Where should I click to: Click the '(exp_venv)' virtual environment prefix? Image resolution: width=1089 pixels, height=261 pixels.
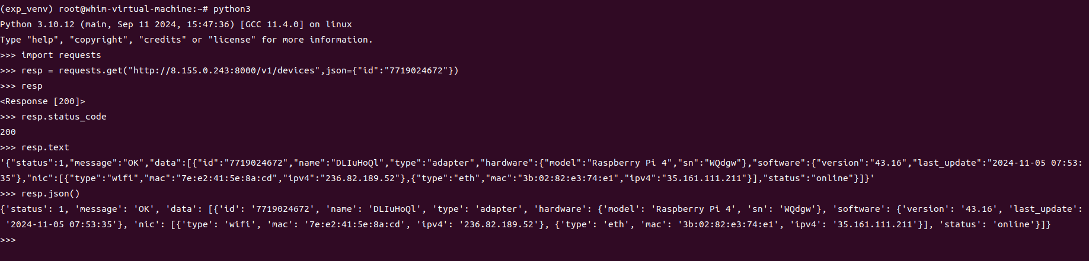click(27, 9)
